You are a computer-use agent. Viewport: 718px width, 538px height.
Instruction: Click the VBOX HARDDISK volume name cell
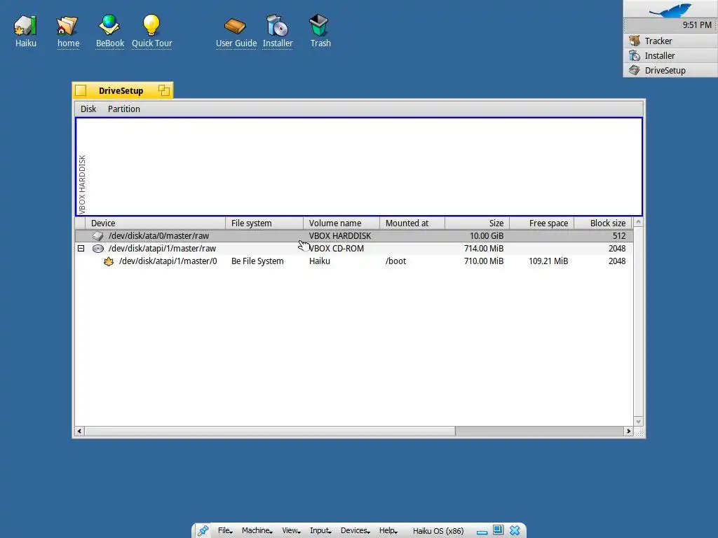(x=340, y=235)
